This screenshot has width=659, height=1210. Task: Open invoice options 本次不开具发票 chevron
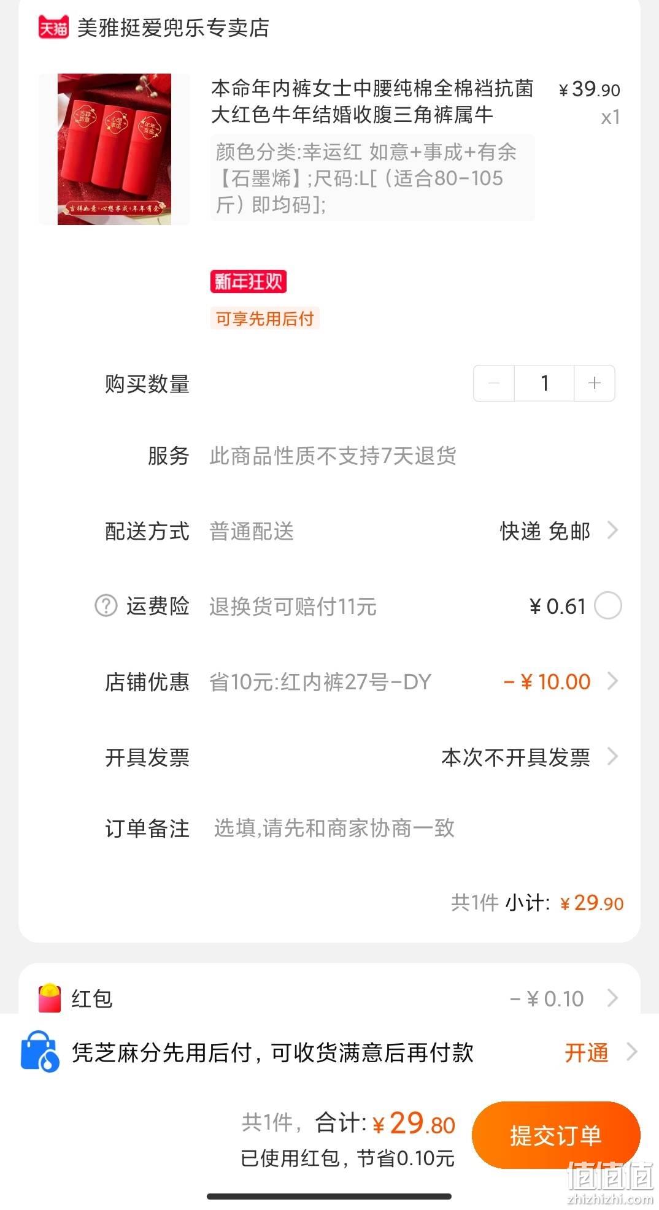tap(612, 757)
